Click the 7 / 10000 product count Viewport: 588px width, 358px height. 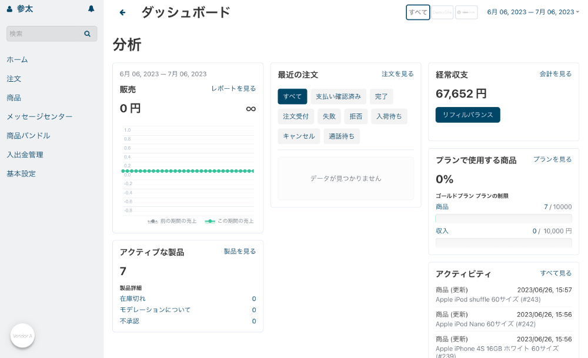point(557,207)
